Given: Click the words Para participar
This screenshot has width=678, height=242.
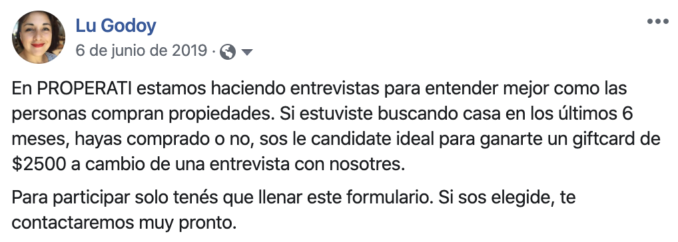Looking at the screenshot, I should point(71,198).
